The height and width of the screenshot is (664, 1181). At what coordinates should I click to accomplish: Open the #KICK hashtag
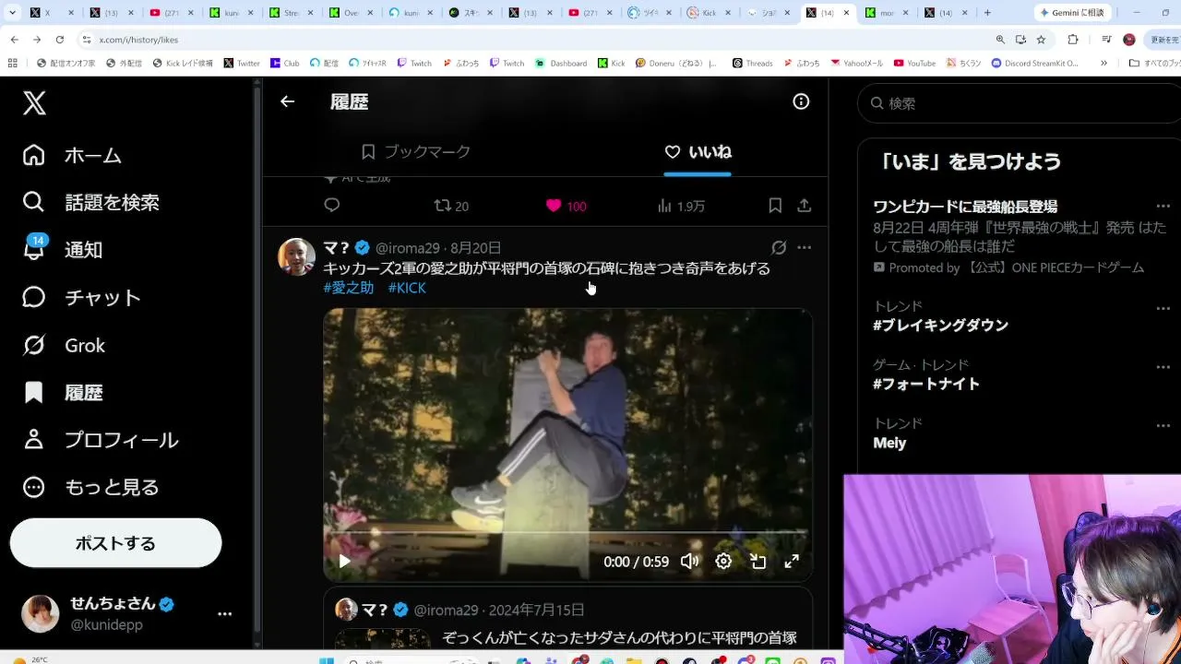click(x=407, y=288)
